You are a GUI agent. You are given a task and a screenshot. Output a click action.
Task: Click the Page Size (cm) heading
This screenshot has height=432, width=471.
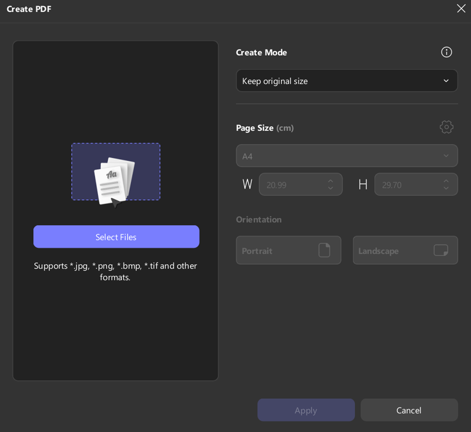click(x=265, y=128)
